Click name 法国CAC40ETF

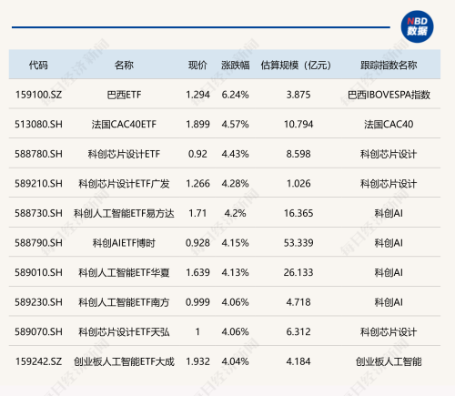(x=124, y=124)
